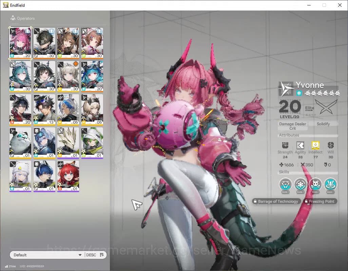The height and width of the screenshot is (271, 348).
Task: Click the sort order arrows icon beside DESC
Action: coord(102,255)
